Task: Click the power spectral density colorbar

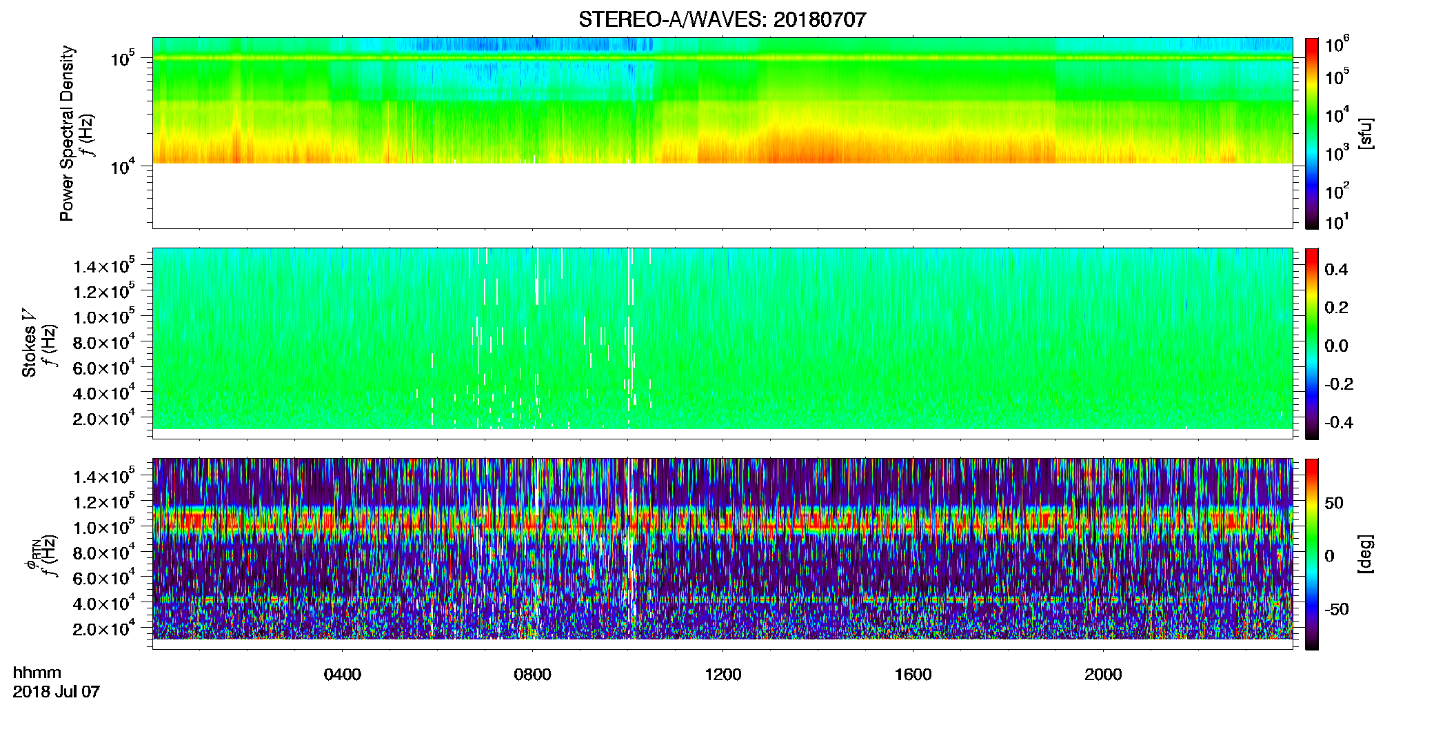Action: 1311,133
